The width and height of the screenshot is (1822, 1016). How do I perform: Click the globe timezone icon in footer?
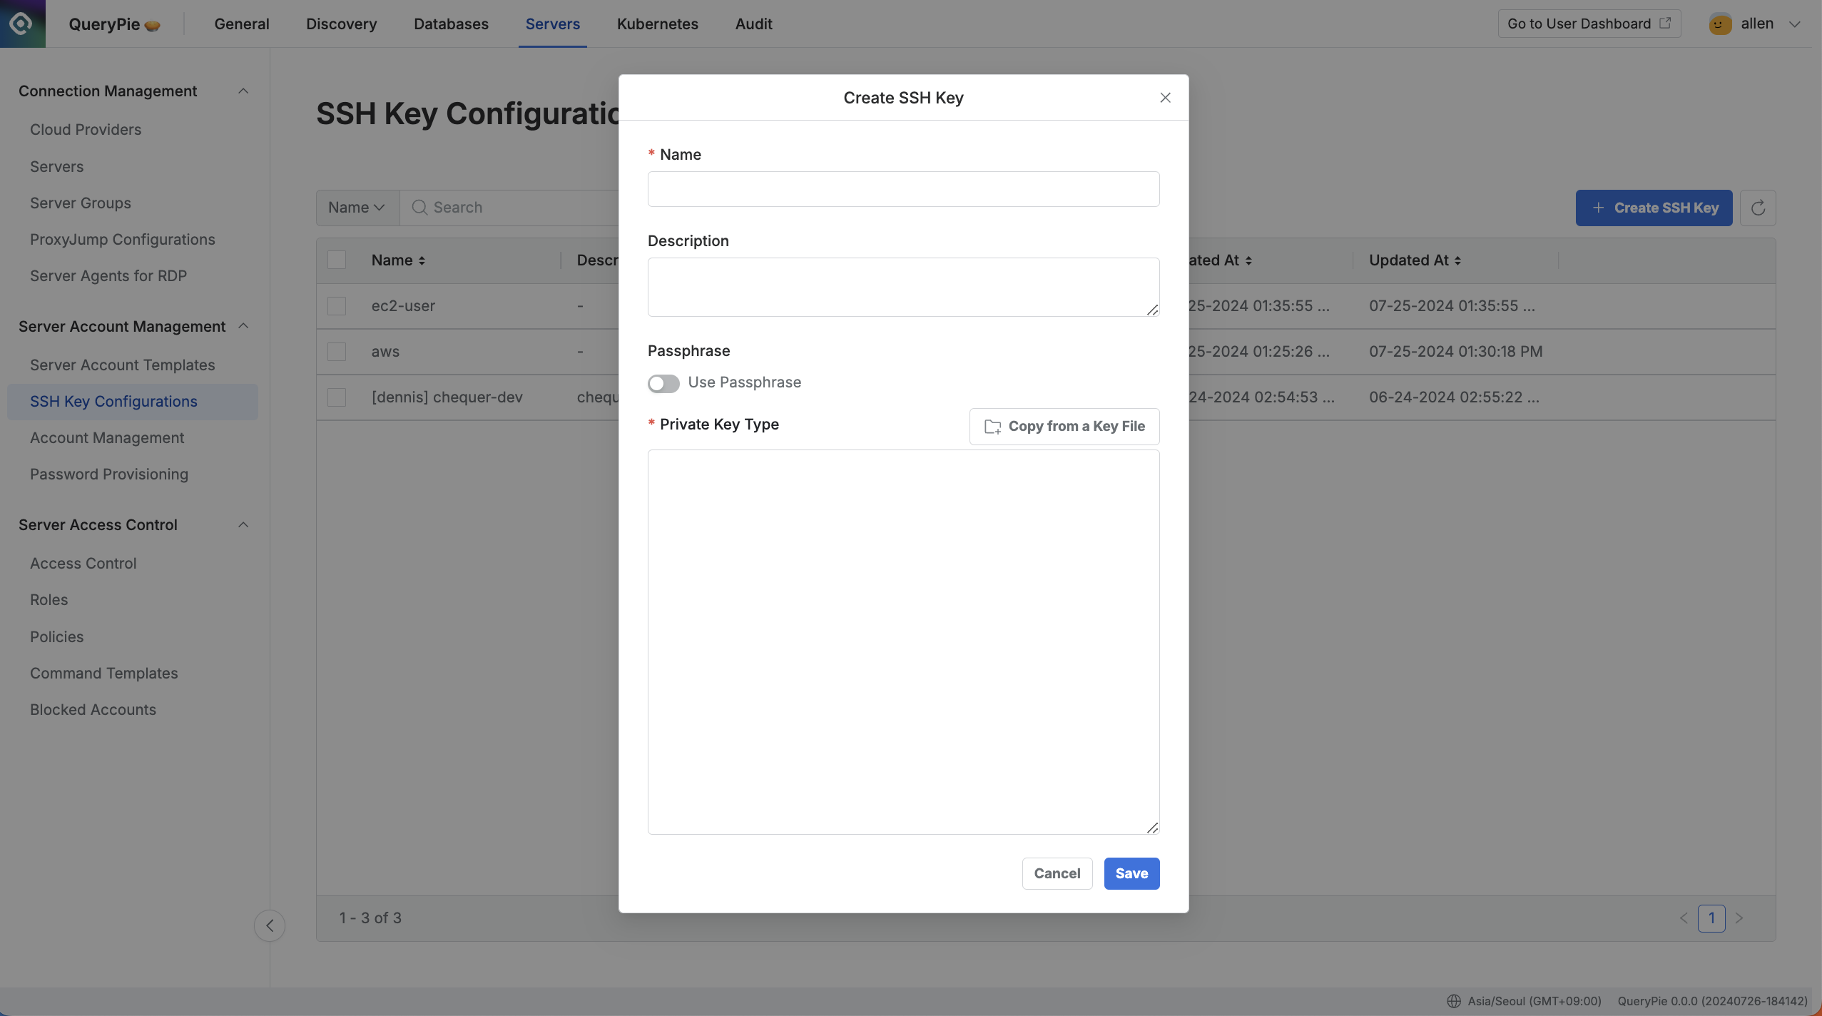click(1453, 1001)
